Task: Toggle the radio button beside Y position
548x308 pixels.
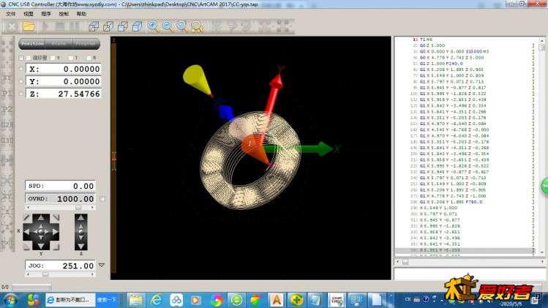Action: (21, 81)
